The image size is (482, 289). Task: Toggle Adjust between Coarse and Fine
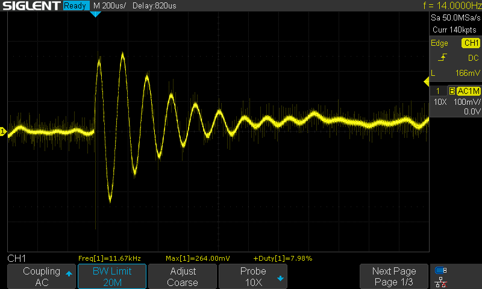pyautogui.click(x=182, y=276)
